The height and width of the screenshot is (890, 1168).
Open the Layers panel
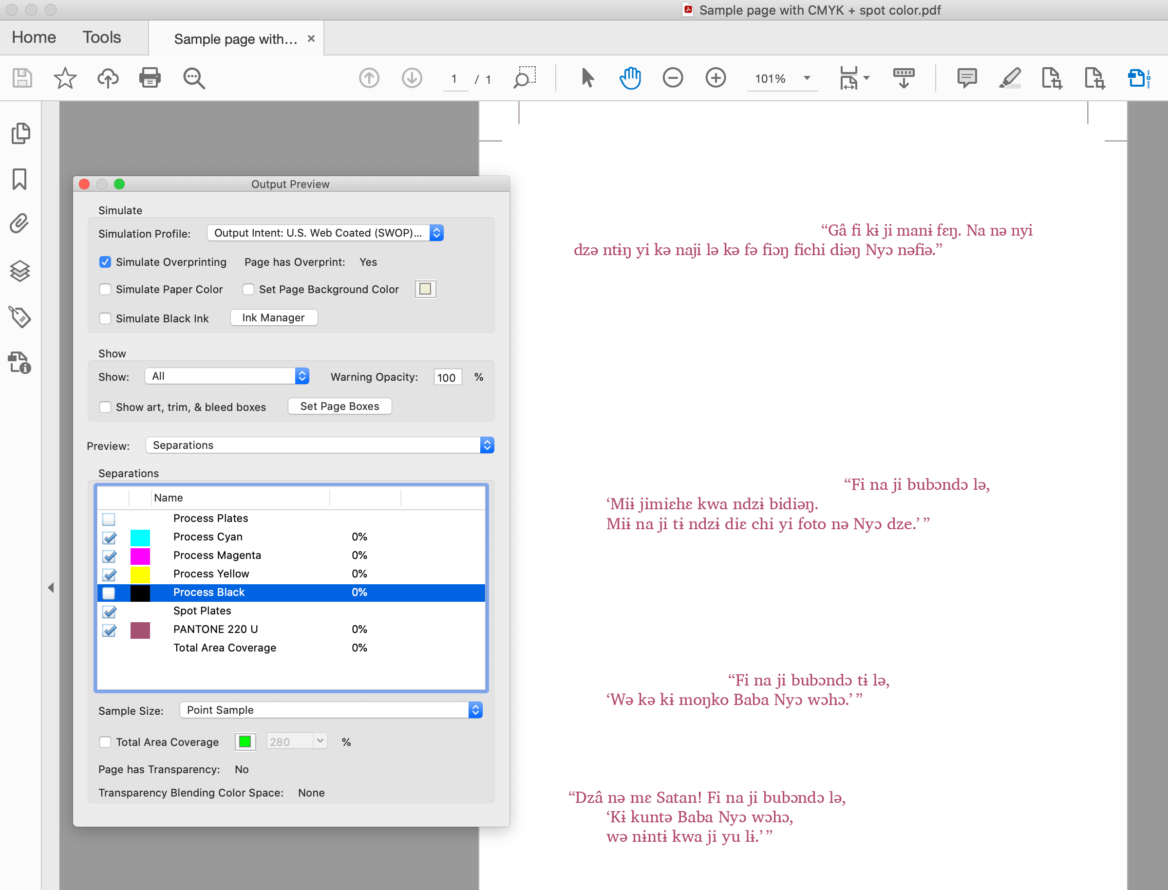point(19,272)
